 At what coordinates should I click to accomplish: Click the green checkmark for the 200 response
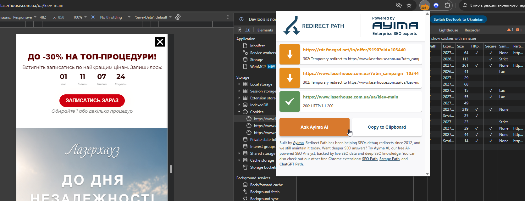point(290,102)
